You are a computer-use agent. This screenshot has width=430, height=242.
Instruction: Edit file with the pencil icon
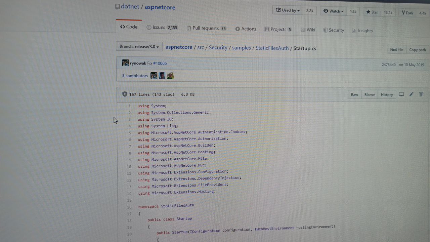pos(411,94)
